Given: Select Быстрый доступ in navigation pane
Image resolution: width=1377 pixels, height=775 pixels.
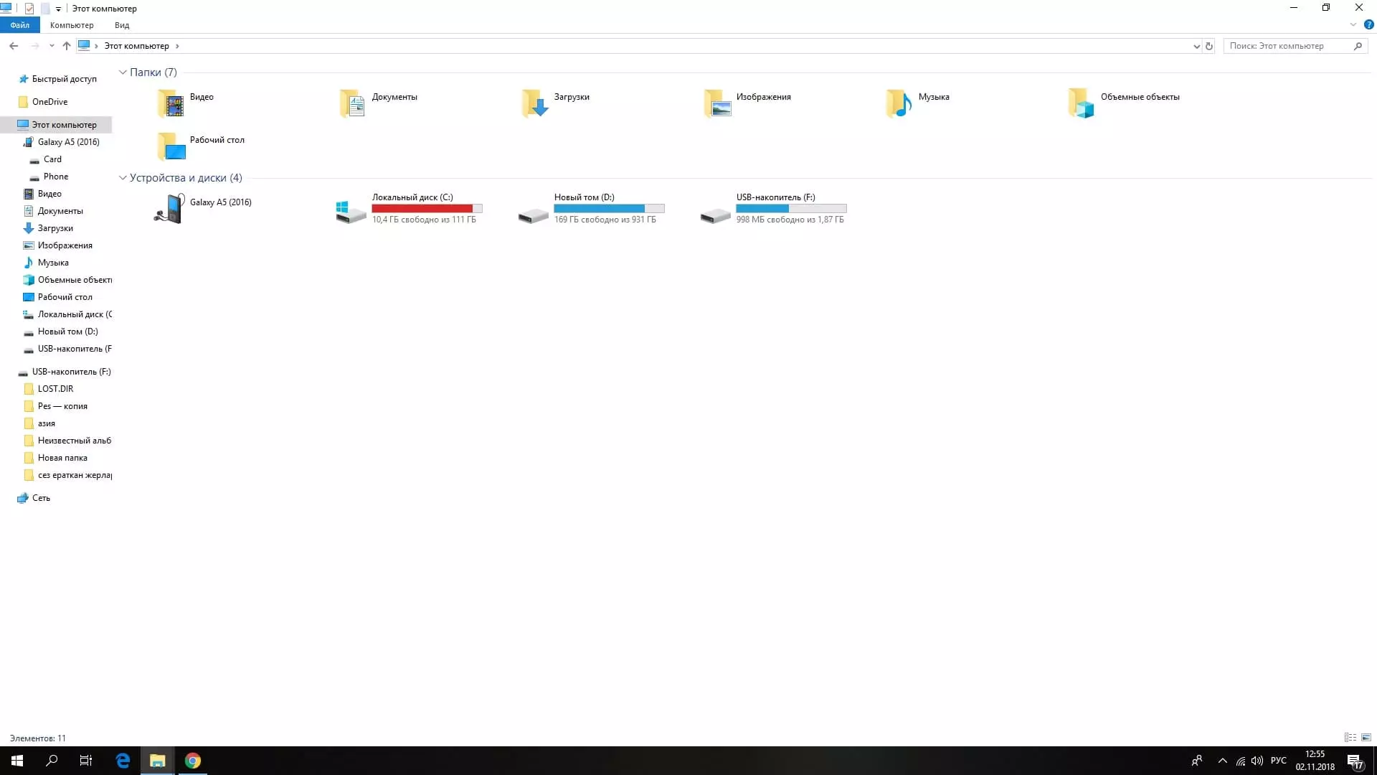Looking at the screenshot, I should (64, 79).
